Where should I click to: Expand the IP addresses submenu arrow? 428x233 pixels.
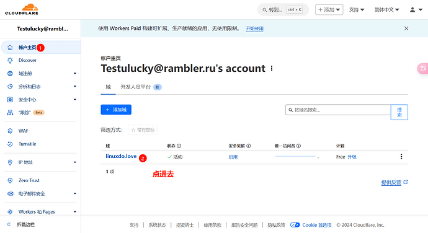point(75,162)
